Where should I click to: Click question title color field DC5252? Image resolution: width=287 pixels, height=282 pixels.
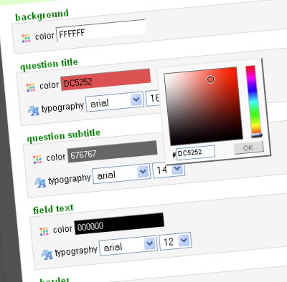(x=105, y=80)
